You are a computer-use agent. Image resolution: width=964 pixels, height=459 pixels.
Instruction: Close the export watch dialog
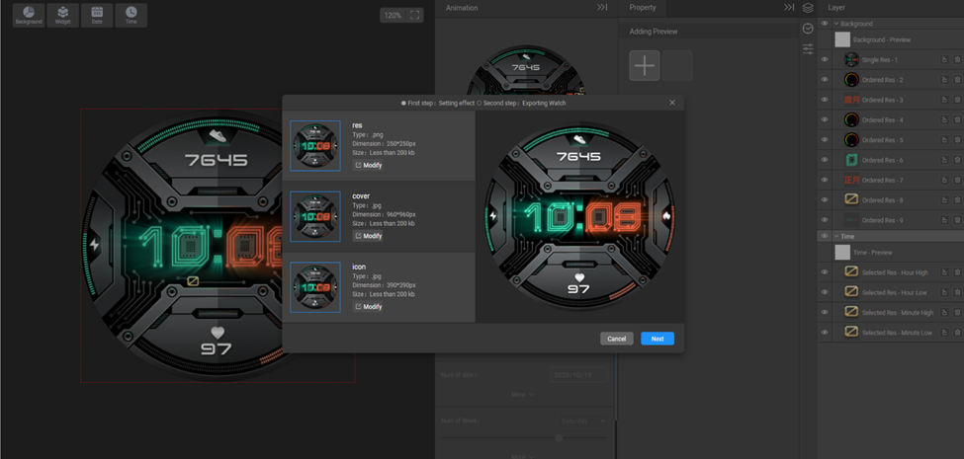point(672,103)
